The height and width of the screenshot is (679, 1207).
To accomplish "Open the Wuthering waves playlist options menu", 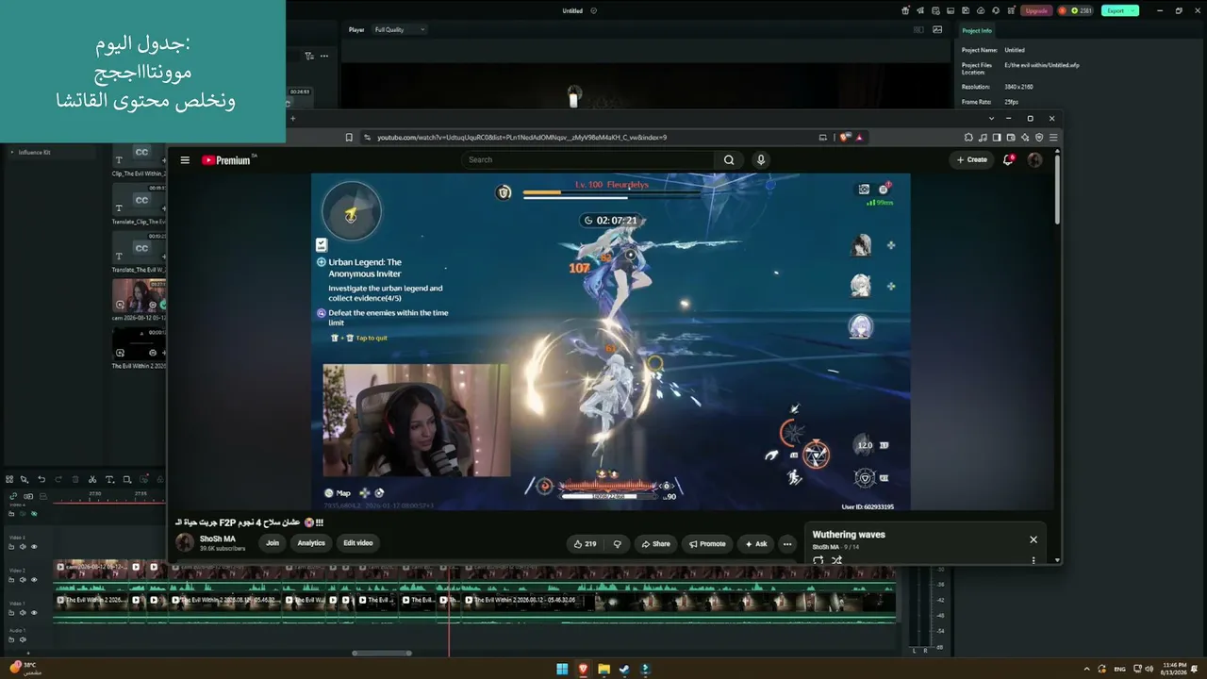I will tap(1033, 560).
